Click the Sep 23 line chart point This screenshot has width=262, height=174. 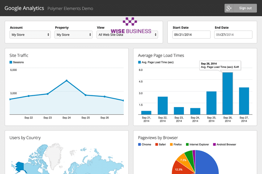[x=48, y=94]
